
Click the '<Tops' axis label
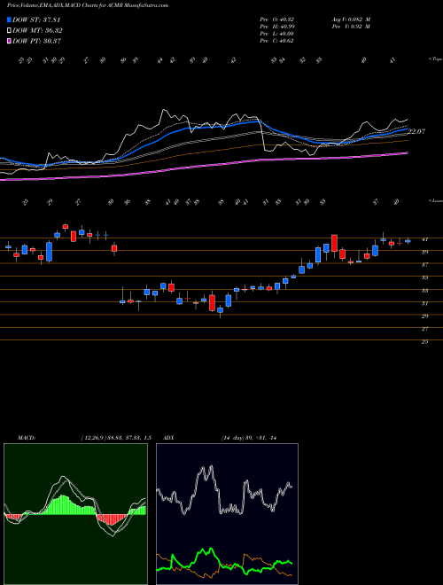pos(435,59)
